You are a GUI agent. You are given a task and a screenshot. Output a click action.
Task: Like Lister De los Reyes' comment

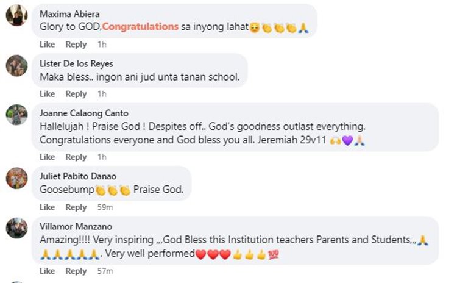click(x=47, y=94)
